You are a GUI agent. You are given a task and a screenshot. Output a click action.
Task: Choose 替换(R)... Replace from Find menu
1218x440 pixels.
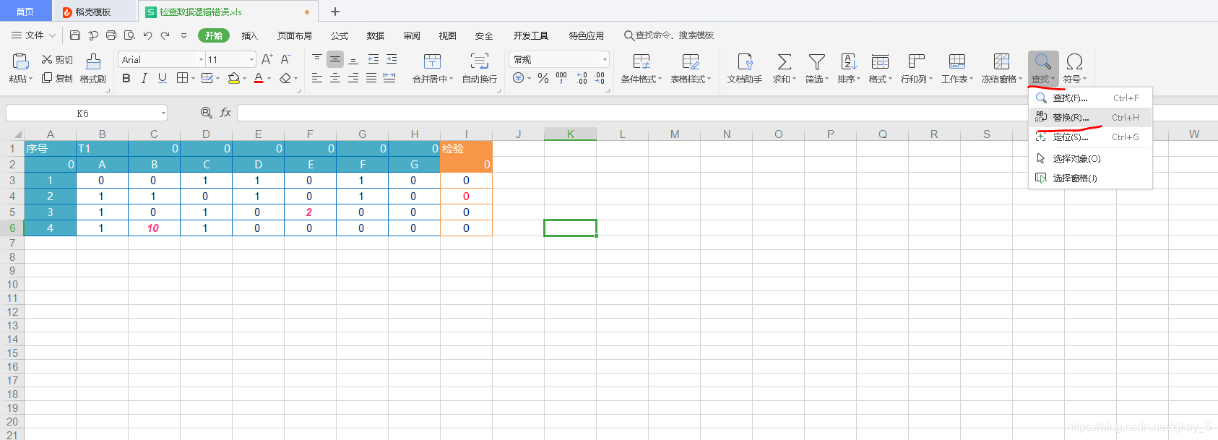pyautogui.click(x=1090, y=118)
